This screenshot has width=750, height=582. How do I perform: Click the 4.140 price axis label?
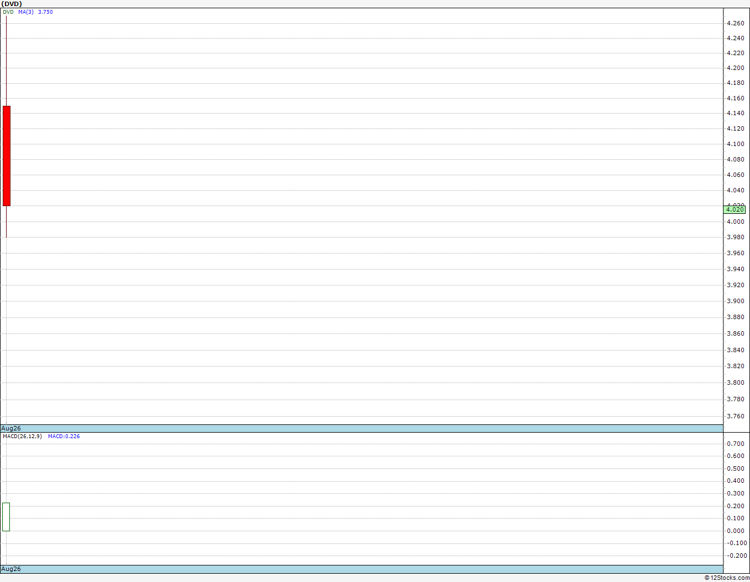[x=736, y=113]
